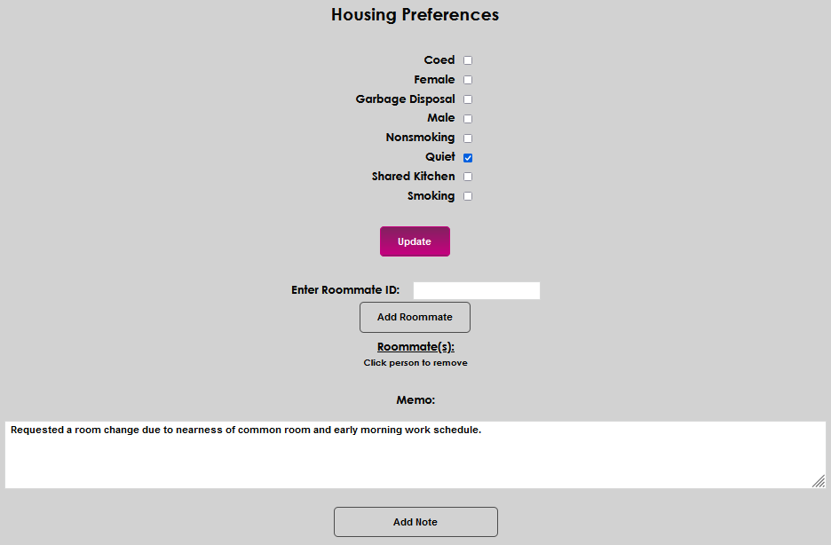Screen dimensions: 831x545
Task: Enable the Smoking checkbox
Action: (x=467, y=195)
